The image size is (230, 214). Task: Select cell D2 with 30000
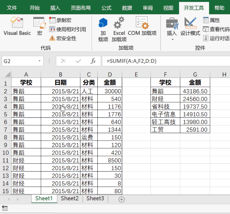[x=110, y=91]
